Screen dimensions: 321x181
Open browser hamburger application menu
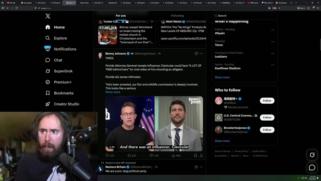click(x=318, y=8)
